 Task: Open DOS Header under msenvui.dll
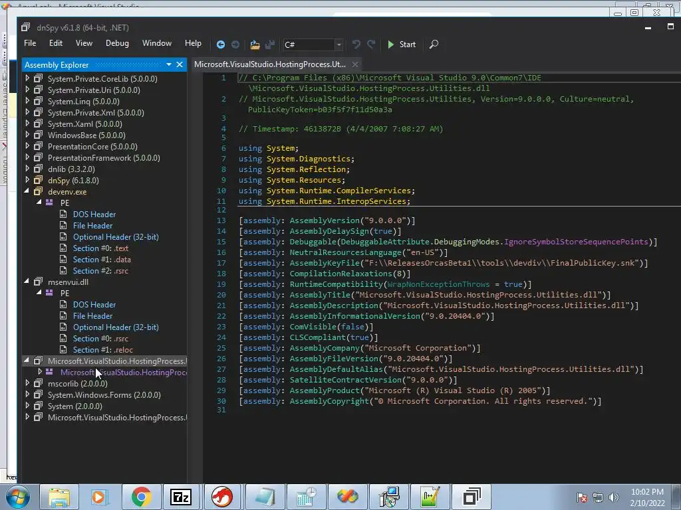tap(94, 304)
